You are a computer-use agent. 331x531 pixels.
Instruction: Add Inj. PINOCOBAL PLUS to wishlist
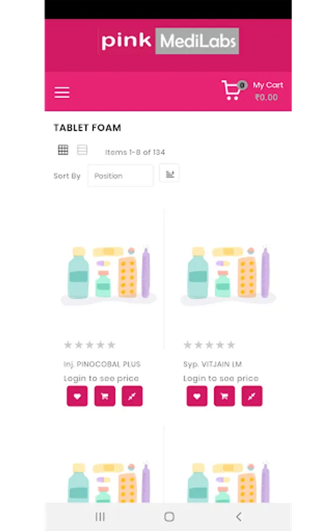coord(77,396)
